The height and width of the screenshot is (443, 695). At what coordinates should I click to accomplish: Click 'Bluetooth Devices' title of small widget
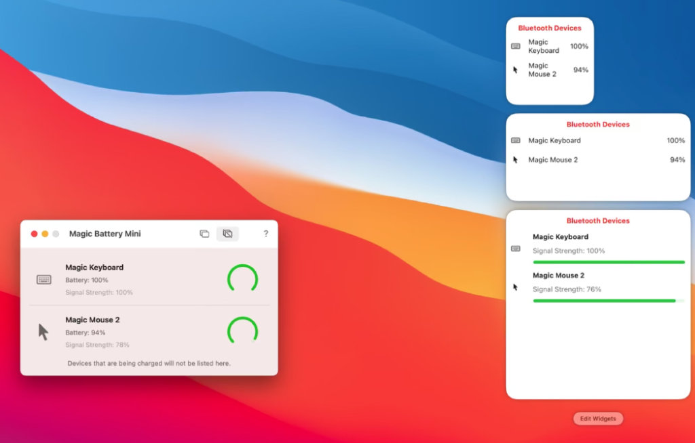coord(550,28)
